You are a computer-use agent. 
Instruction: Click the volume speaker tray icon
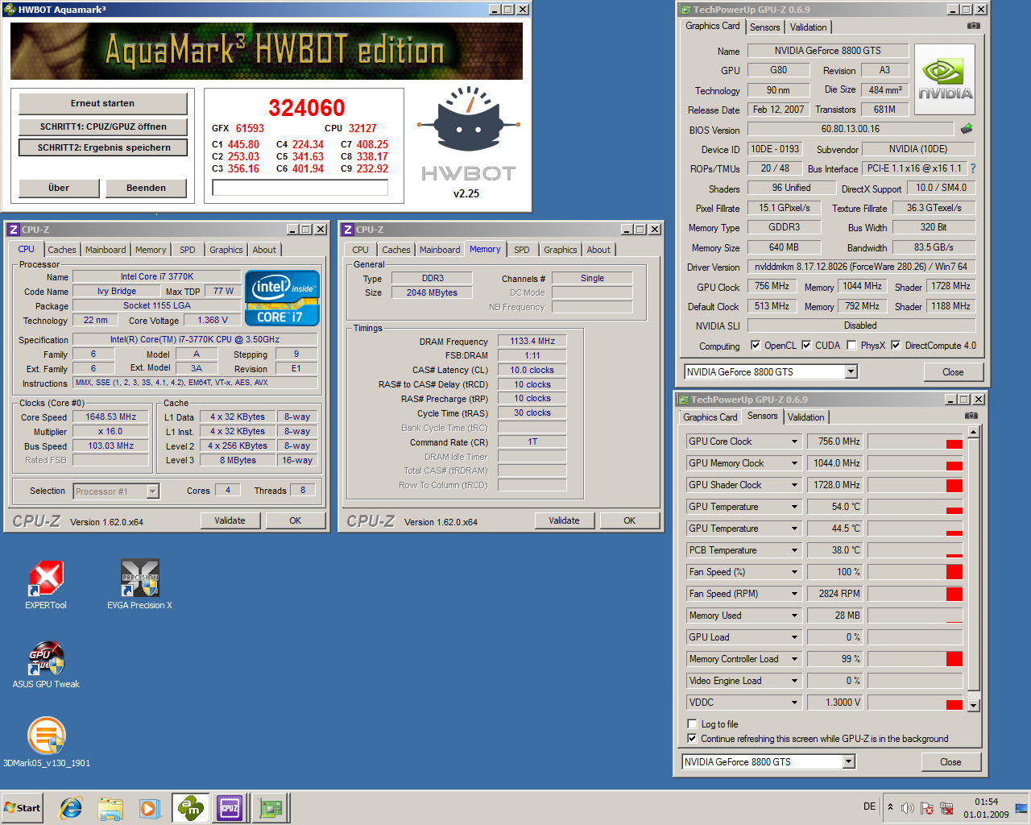pyautogui.click(x=907, y=808)
